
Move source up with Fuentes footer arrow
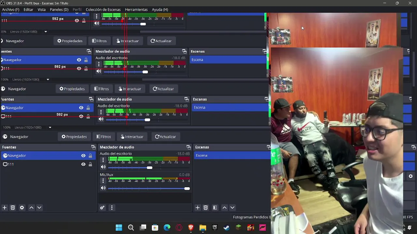(31, 208)
